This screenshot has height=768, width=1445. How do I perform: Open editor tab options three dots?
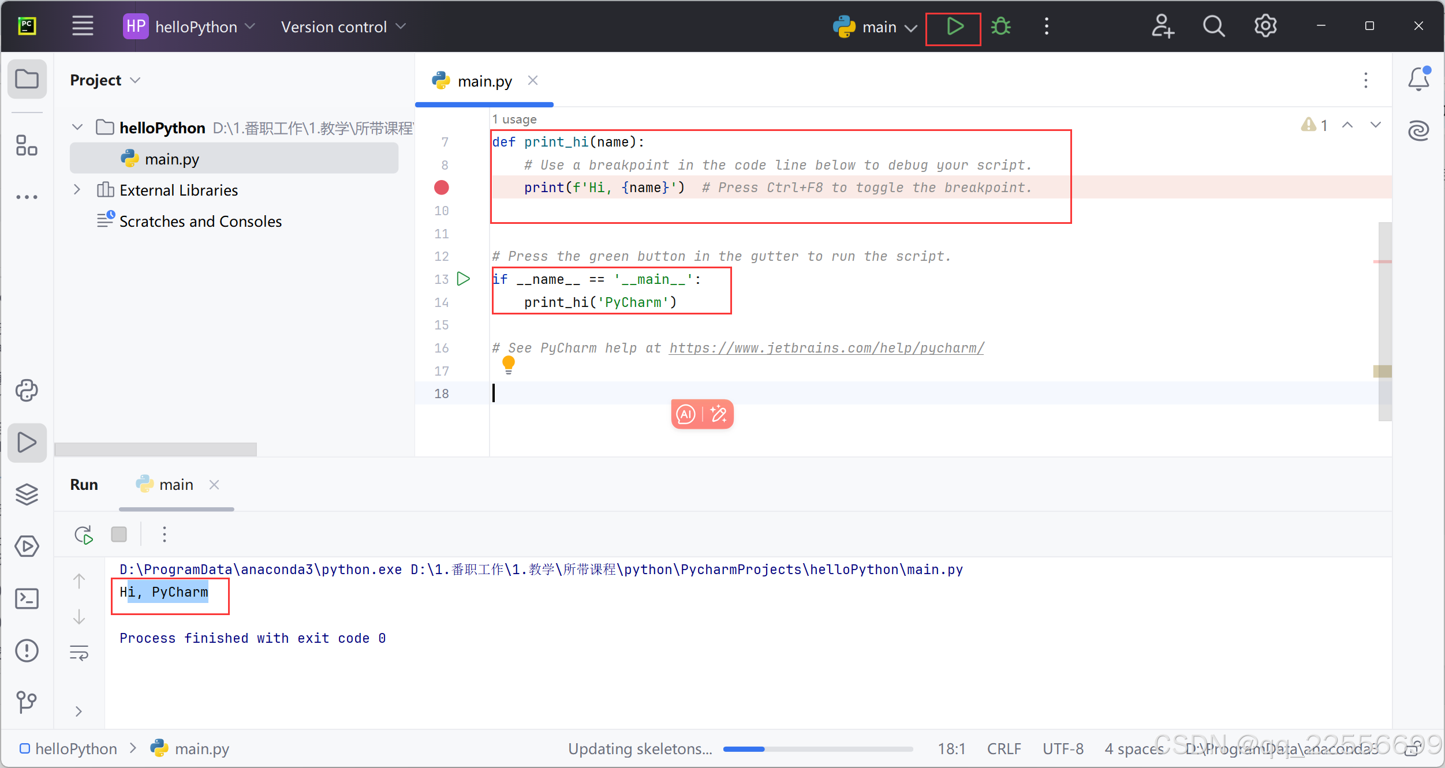(x=1366, y=80)
